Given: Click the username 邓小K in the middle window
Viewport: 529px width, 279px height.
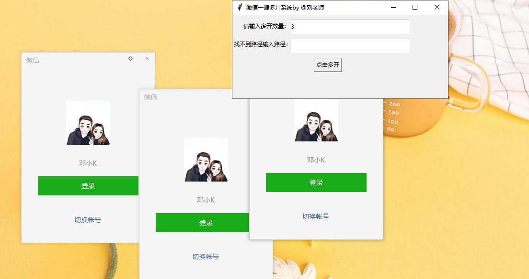Looking at the screenshot, I should pyautogui.click(x=206, y=200).
